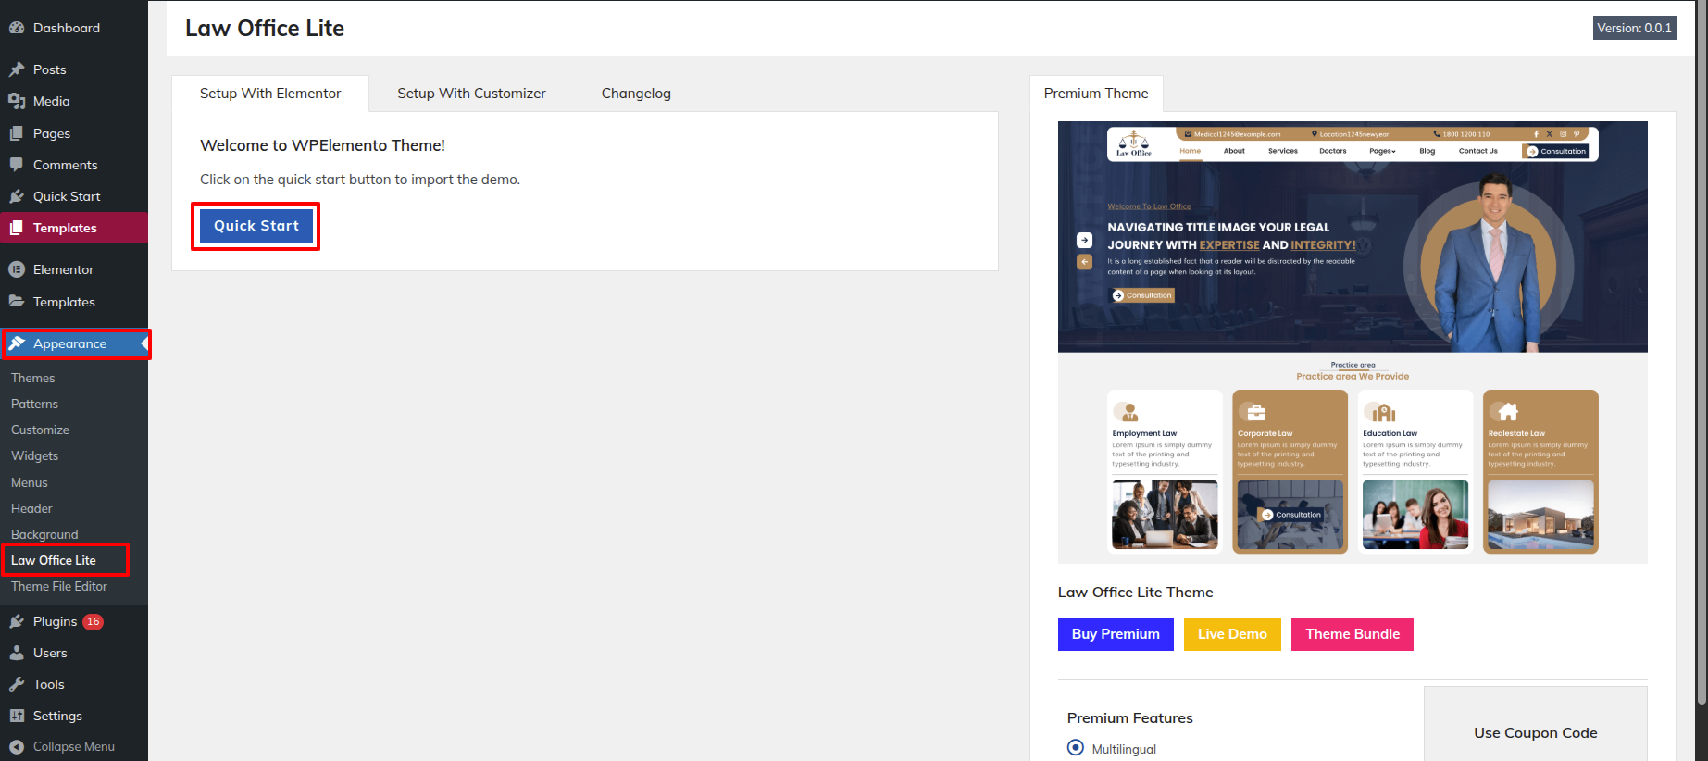This screenshot has width=1708, height=761.
Task: Click the Quick Start plug icon
Action: coord(17,196)
